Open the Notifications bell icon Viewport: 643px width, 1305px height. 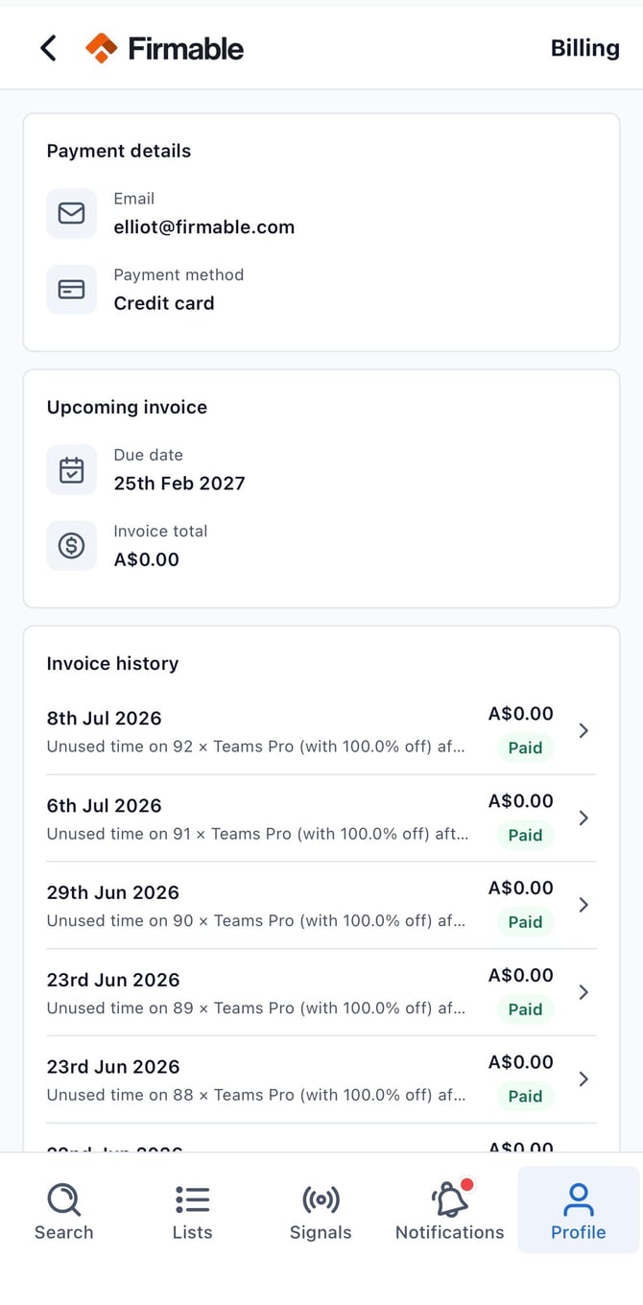point(450,1198)
